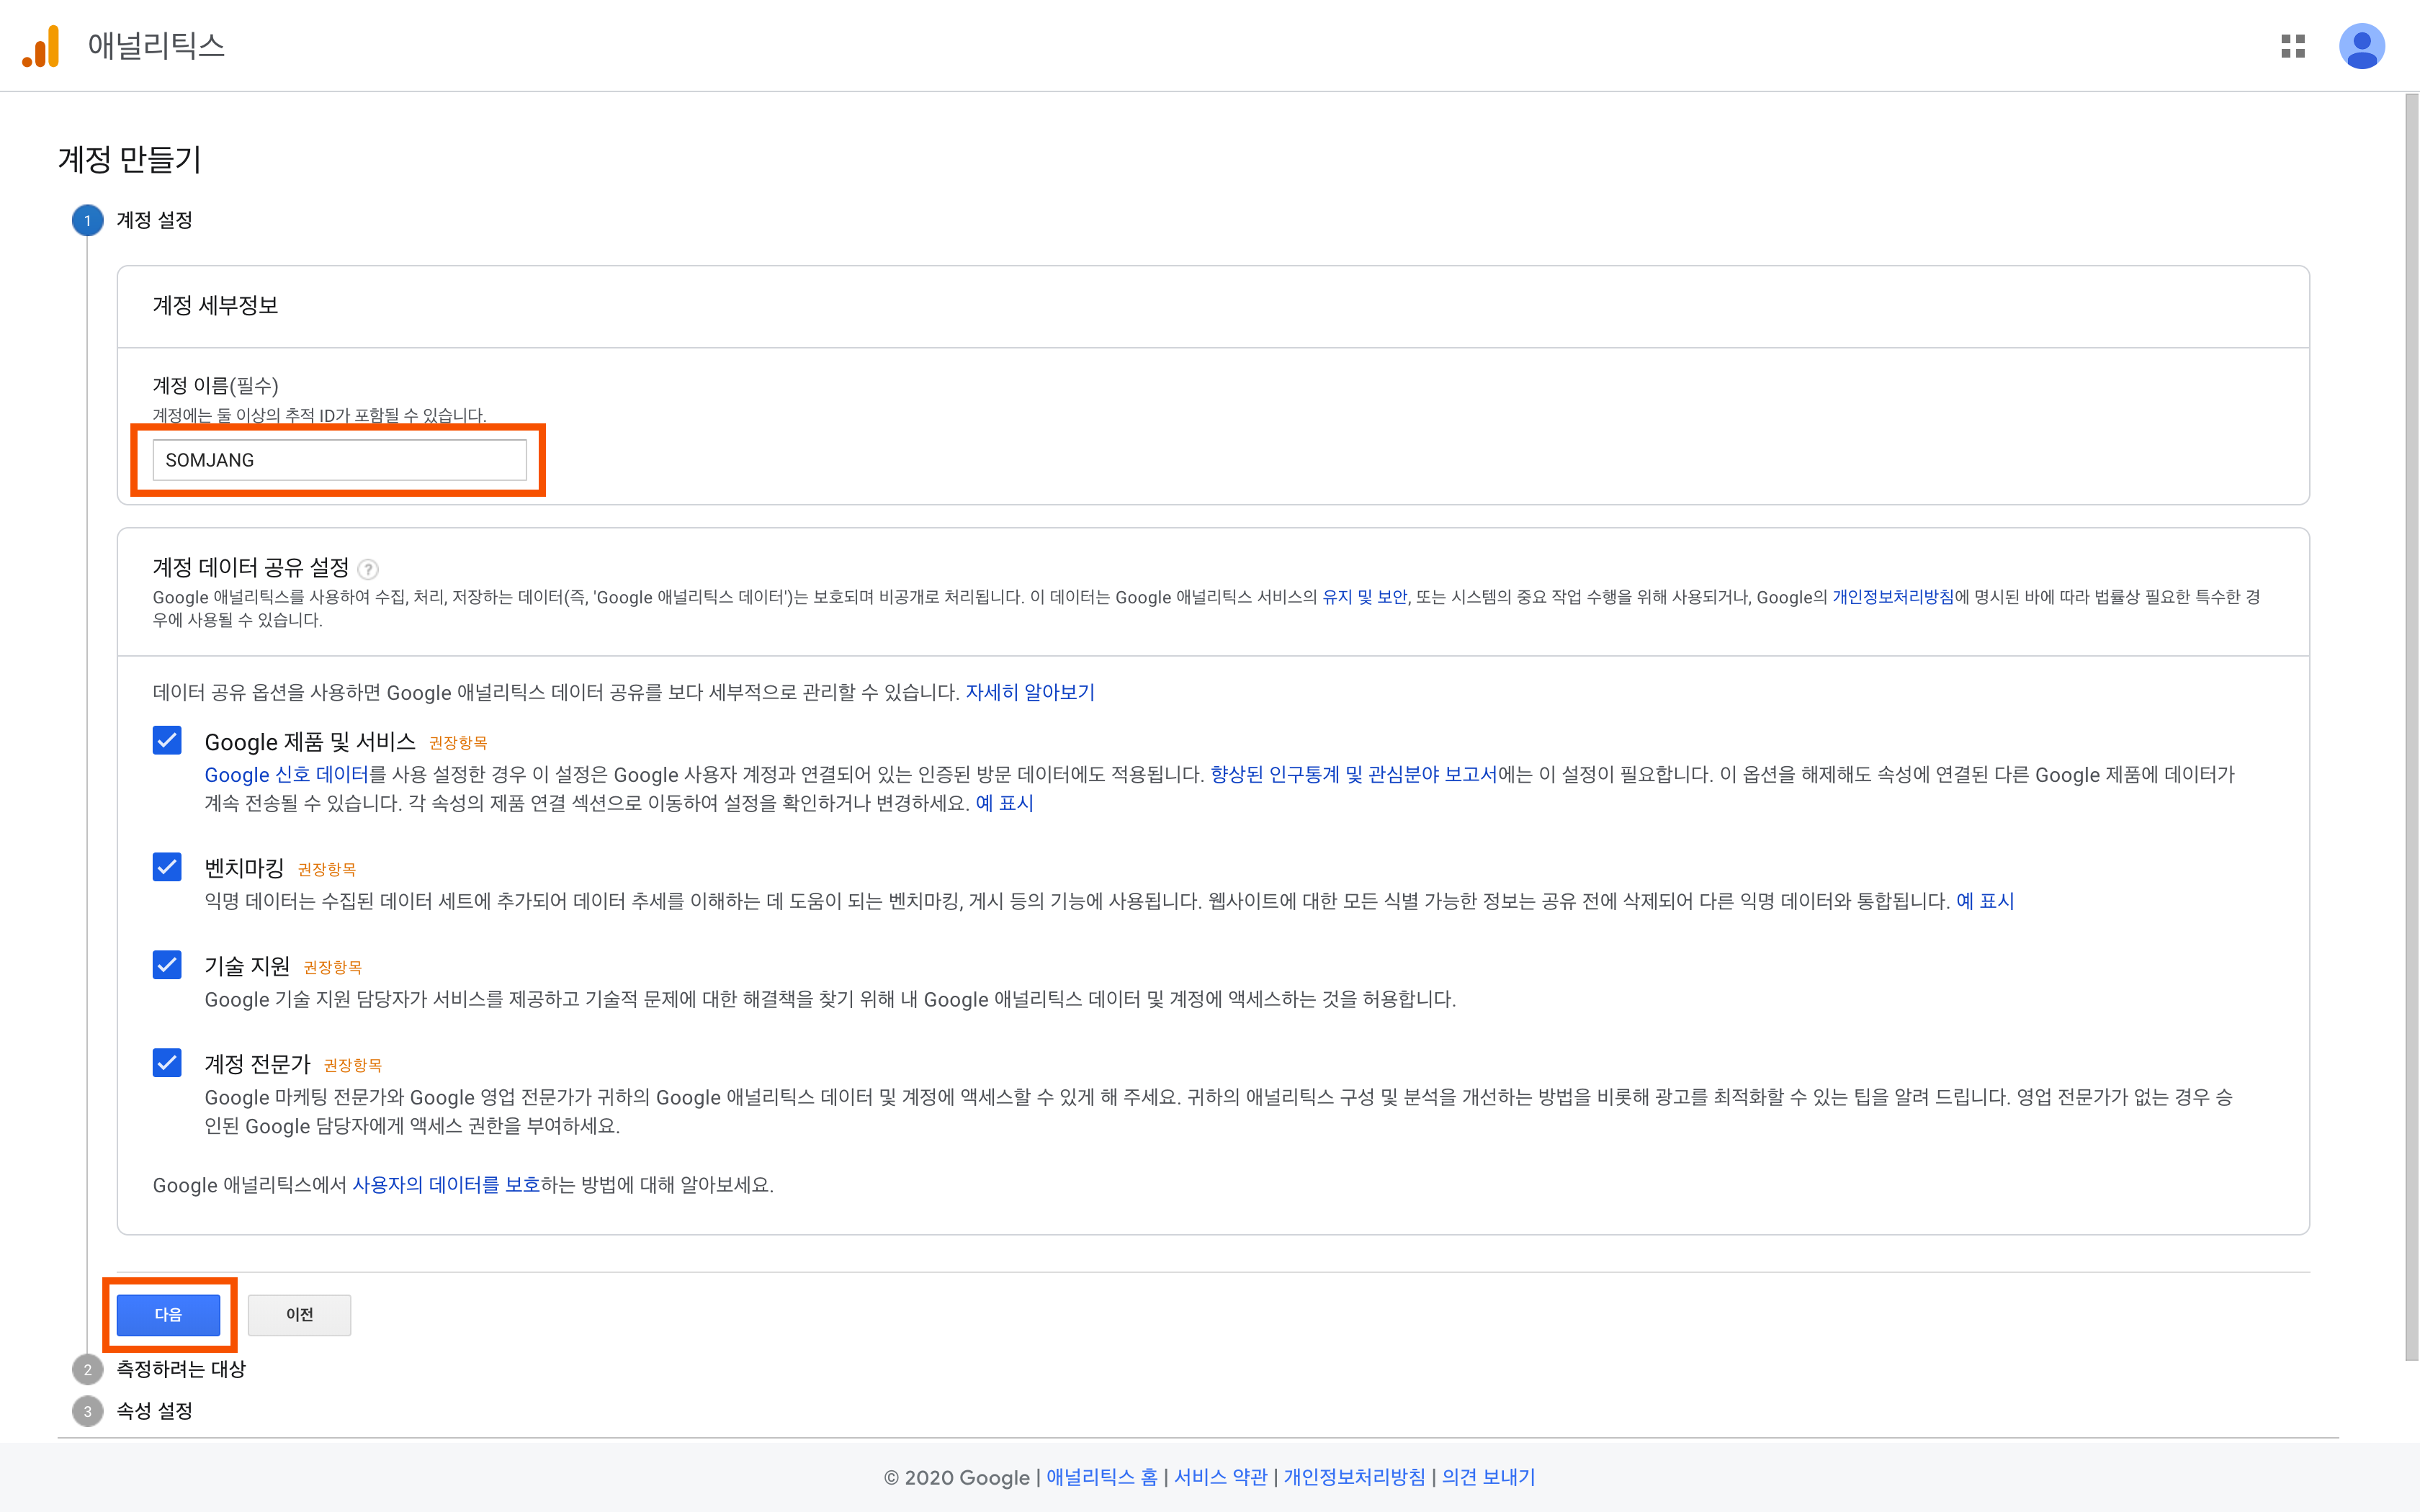Open the 자세히 알아보기 link

1030,692
